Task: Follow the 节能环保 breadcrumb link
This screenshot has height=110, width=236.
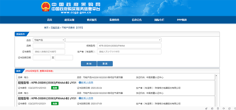Action: [x=55, y=27]
